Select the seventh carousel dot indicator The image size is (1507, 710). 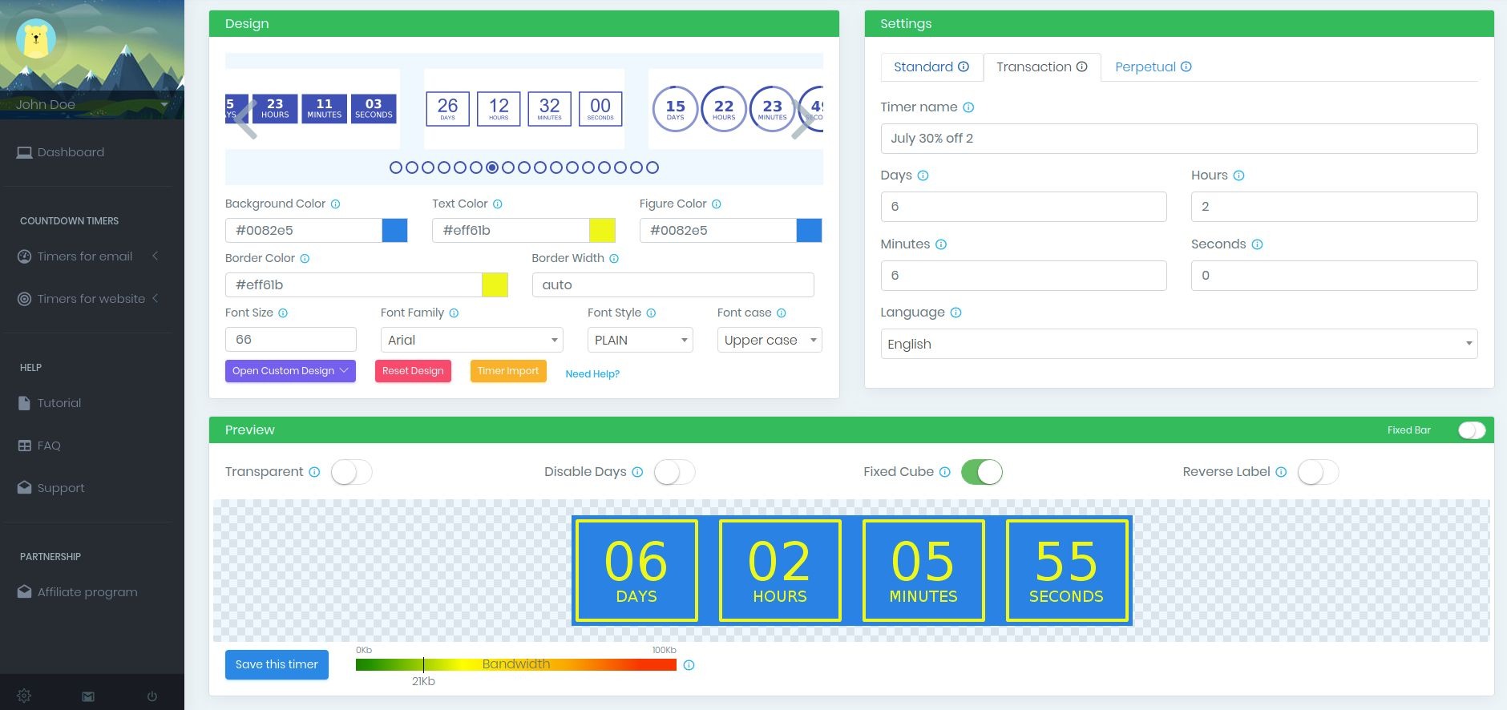coord(492,167)
